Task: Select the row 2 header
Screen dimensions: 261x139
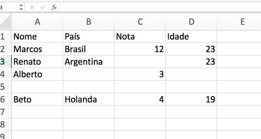Action: [3, 49]
